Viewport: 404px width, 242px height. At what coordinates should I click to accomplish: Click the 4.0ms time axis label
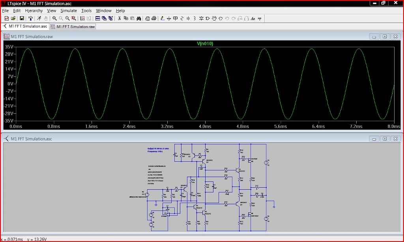click(205, 126)
